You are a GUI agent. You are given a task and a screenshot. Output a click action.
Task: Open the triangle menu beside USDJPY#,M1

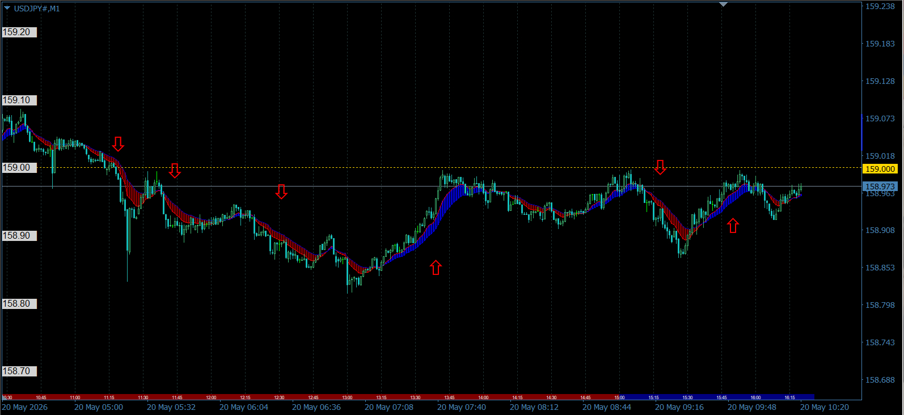pos(7,9)
